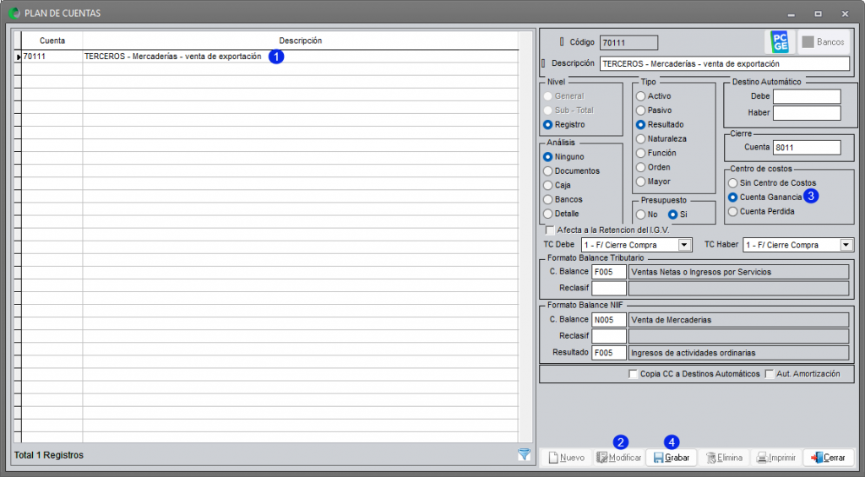Toggle Aut. Amortización checkbox
865x477 pixels.
pyautogui.click(x=770, y=374)
